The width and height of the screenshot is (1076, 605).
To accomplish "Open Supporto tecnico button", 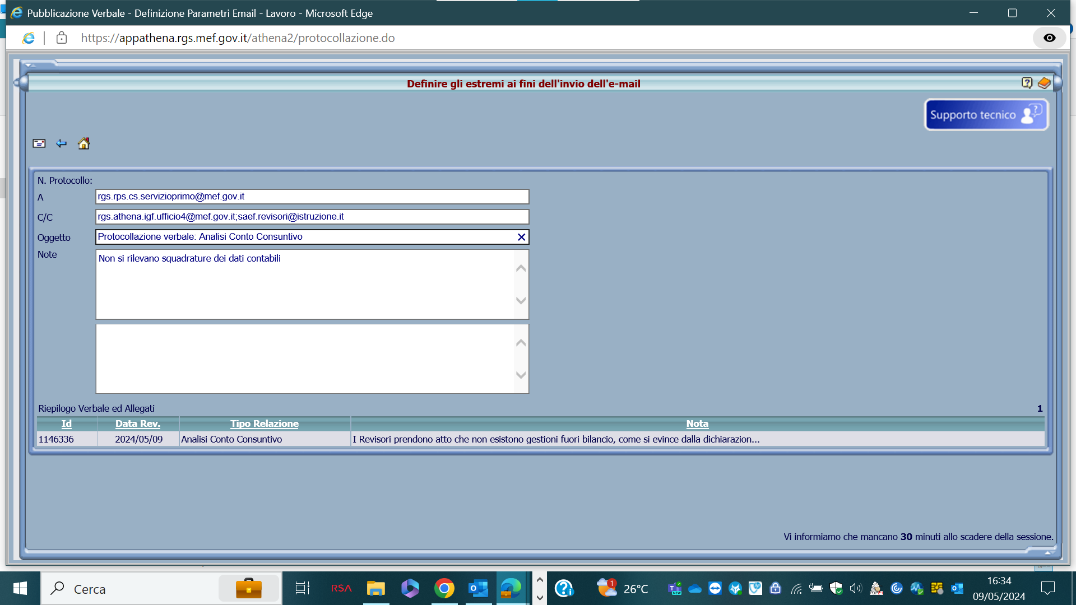I will 986,115.
